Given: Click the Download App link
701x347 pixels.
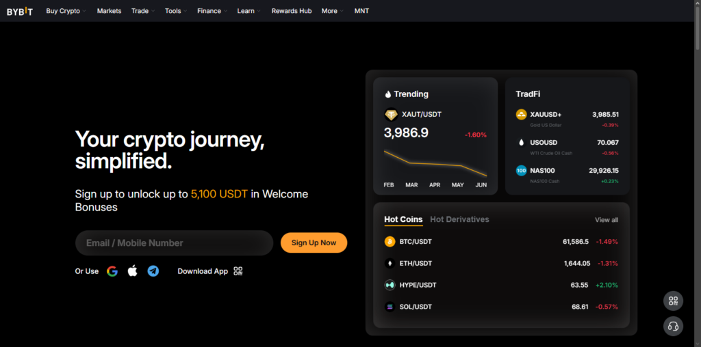Looking at the screenshot, I should pos(203,271).
